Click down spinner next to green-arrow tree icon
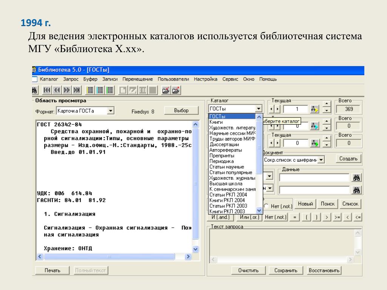Viewport: 387px width, 290px height. point(327,145)
